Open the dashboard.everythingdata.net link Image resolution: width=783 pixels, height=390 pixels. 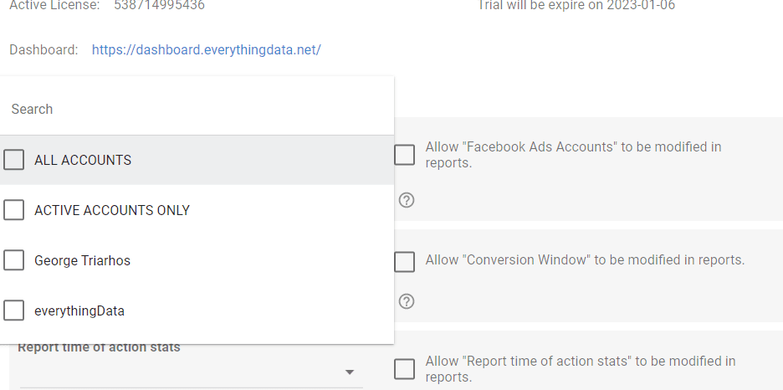(207, 50)
